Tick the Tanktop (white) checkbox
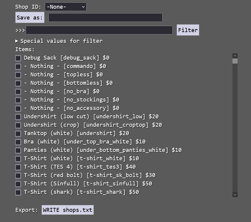This screenshot has width=251, height=222. pos(18,134)
